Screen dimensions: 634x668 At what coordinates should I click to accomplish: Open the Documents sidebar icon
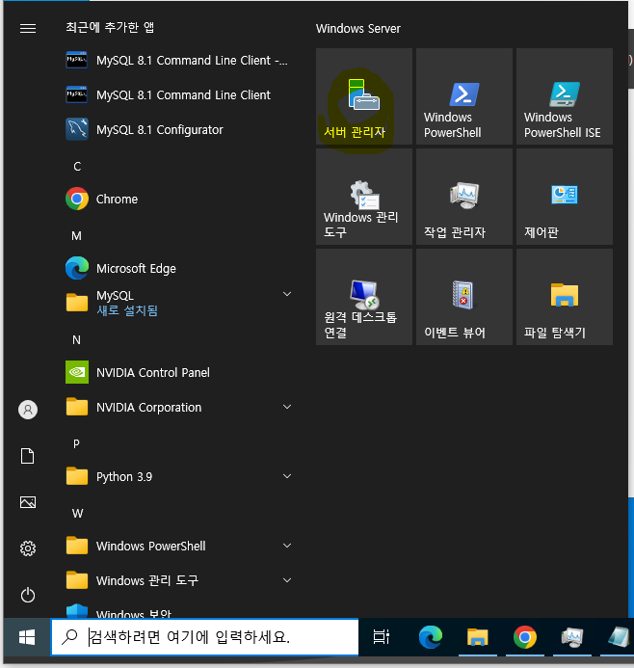point(28,456)
